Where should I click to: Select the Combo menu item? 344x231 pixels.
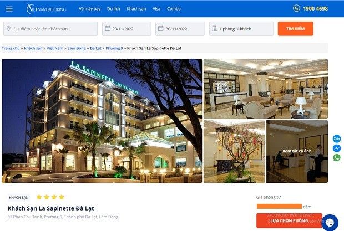pos(174,9)
